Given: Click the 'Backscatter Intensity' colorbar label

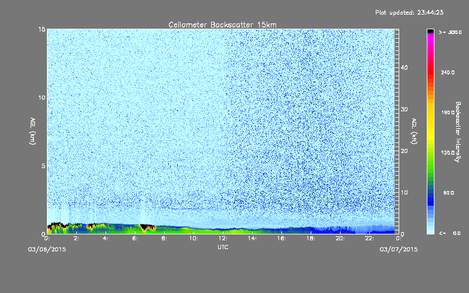Looking at the screenshot, I should click(x=458, y=132).
